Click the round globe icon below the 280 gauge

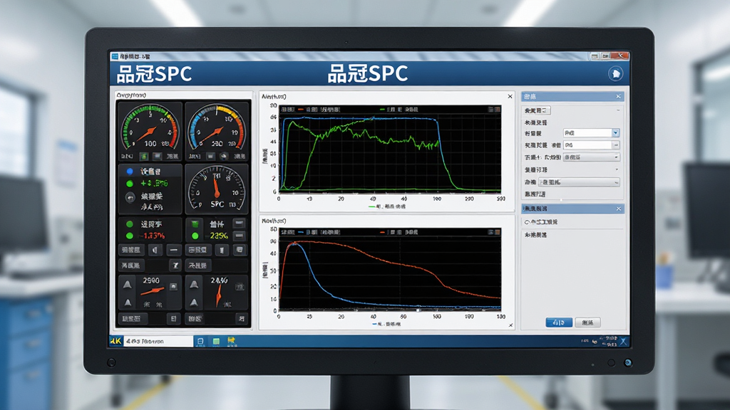click(x=224, y=156)
